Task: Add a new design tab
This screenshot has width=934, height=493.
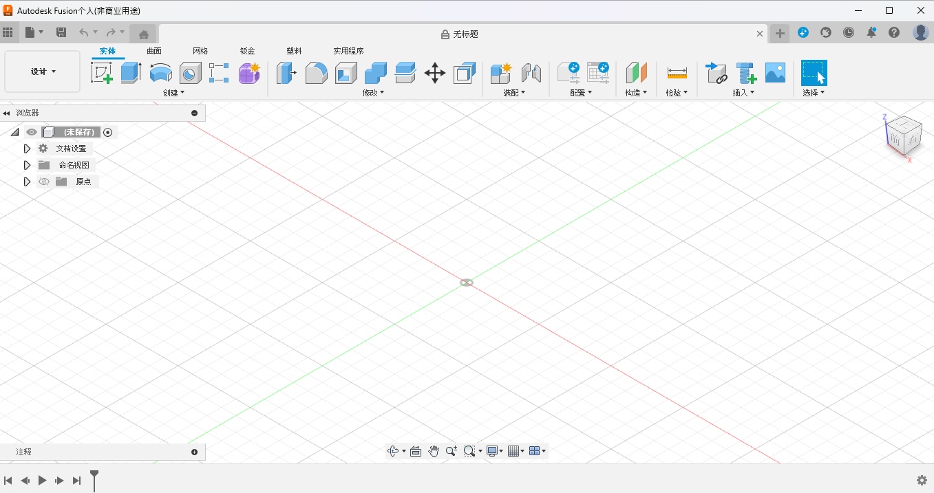Action: [x=780, y=33]
